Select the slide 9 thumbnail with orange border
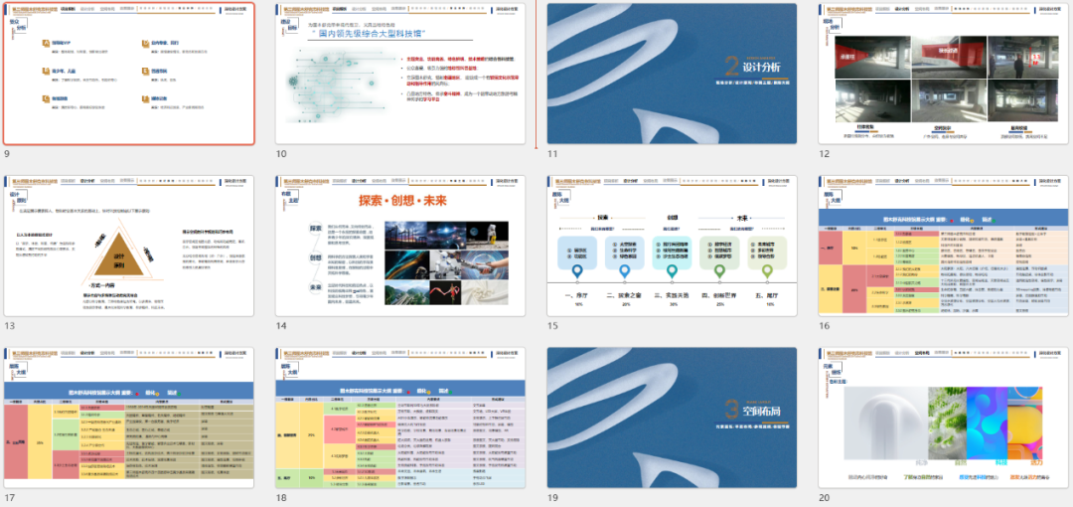The width and height of the screenshot is (1073, 507). [x=128, y=74]
